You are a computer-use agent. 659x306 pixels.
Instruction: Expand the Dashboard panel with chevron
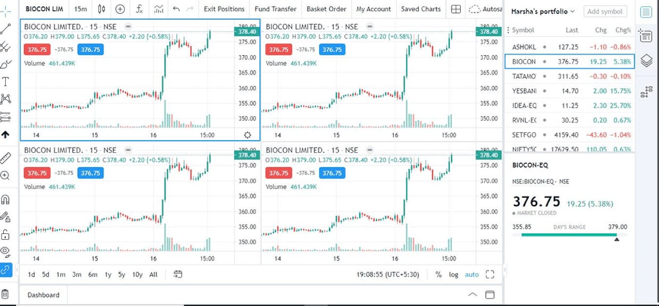[472, 295]
